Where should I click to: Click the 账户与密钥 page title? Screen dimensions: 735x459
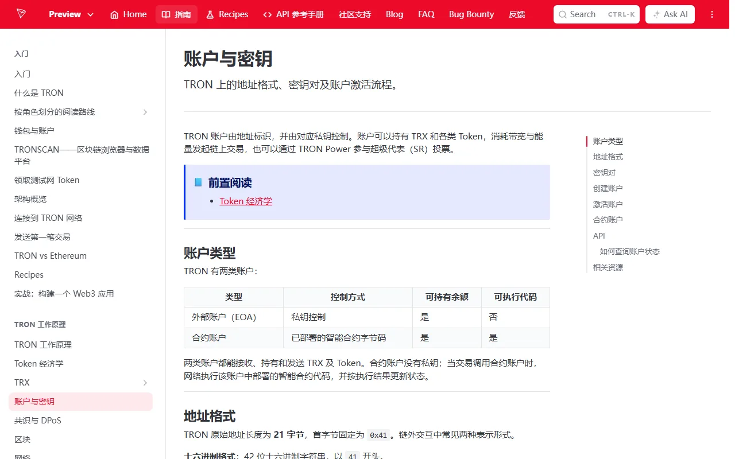(x=228, y=59)
